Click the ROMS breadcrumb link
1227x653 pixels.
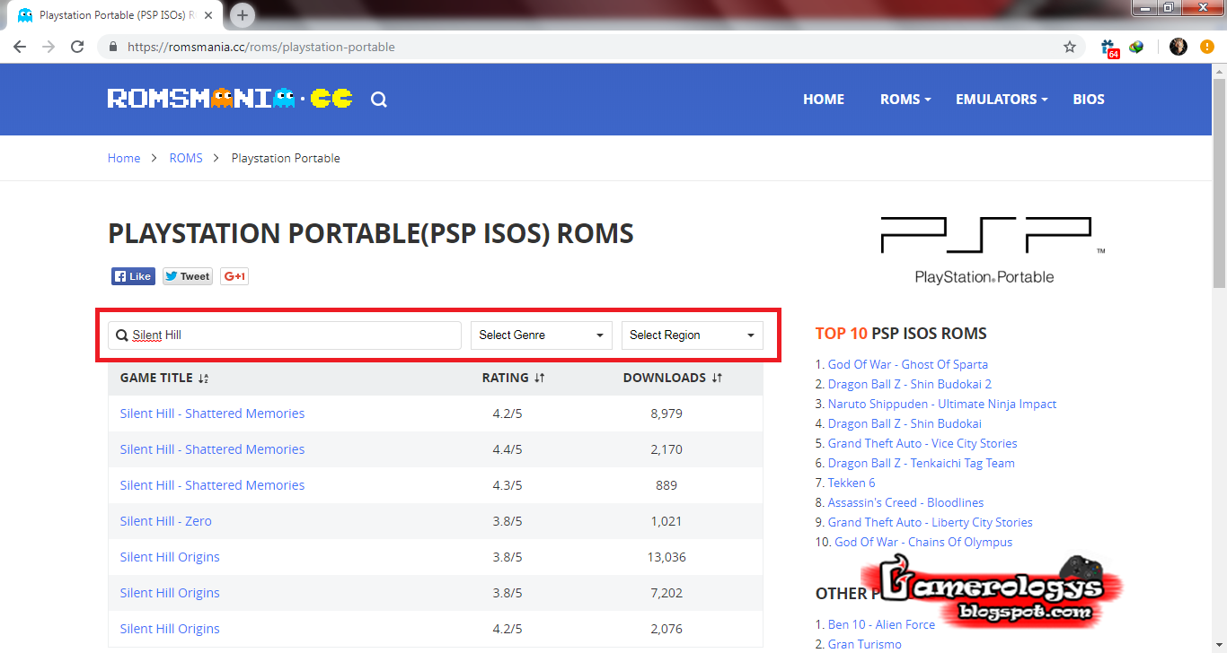pyautogui.click(x=186, y=158)
